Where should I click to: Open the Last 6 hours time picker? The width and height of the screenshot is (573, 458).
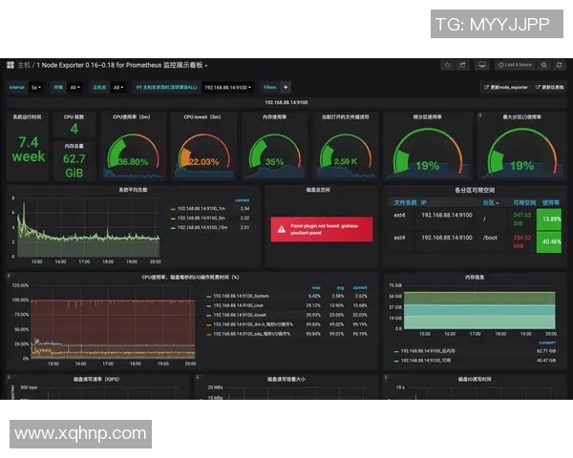(517, 65)
